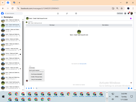Click the conversation list scrollbar
This screenshot has width=136, height=102.
[x=23, y=53]
